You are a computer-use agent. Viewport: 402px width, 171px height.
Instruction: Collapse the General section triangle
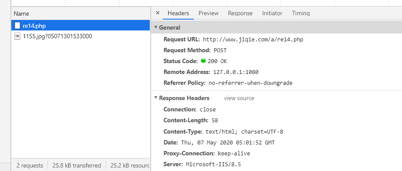tap(155, 27)
